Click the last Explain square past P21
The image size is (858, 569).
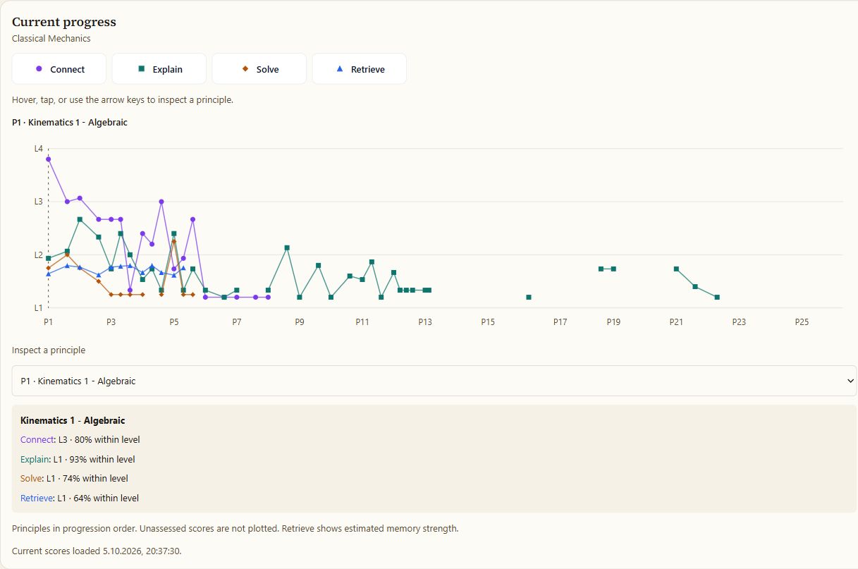717,298
